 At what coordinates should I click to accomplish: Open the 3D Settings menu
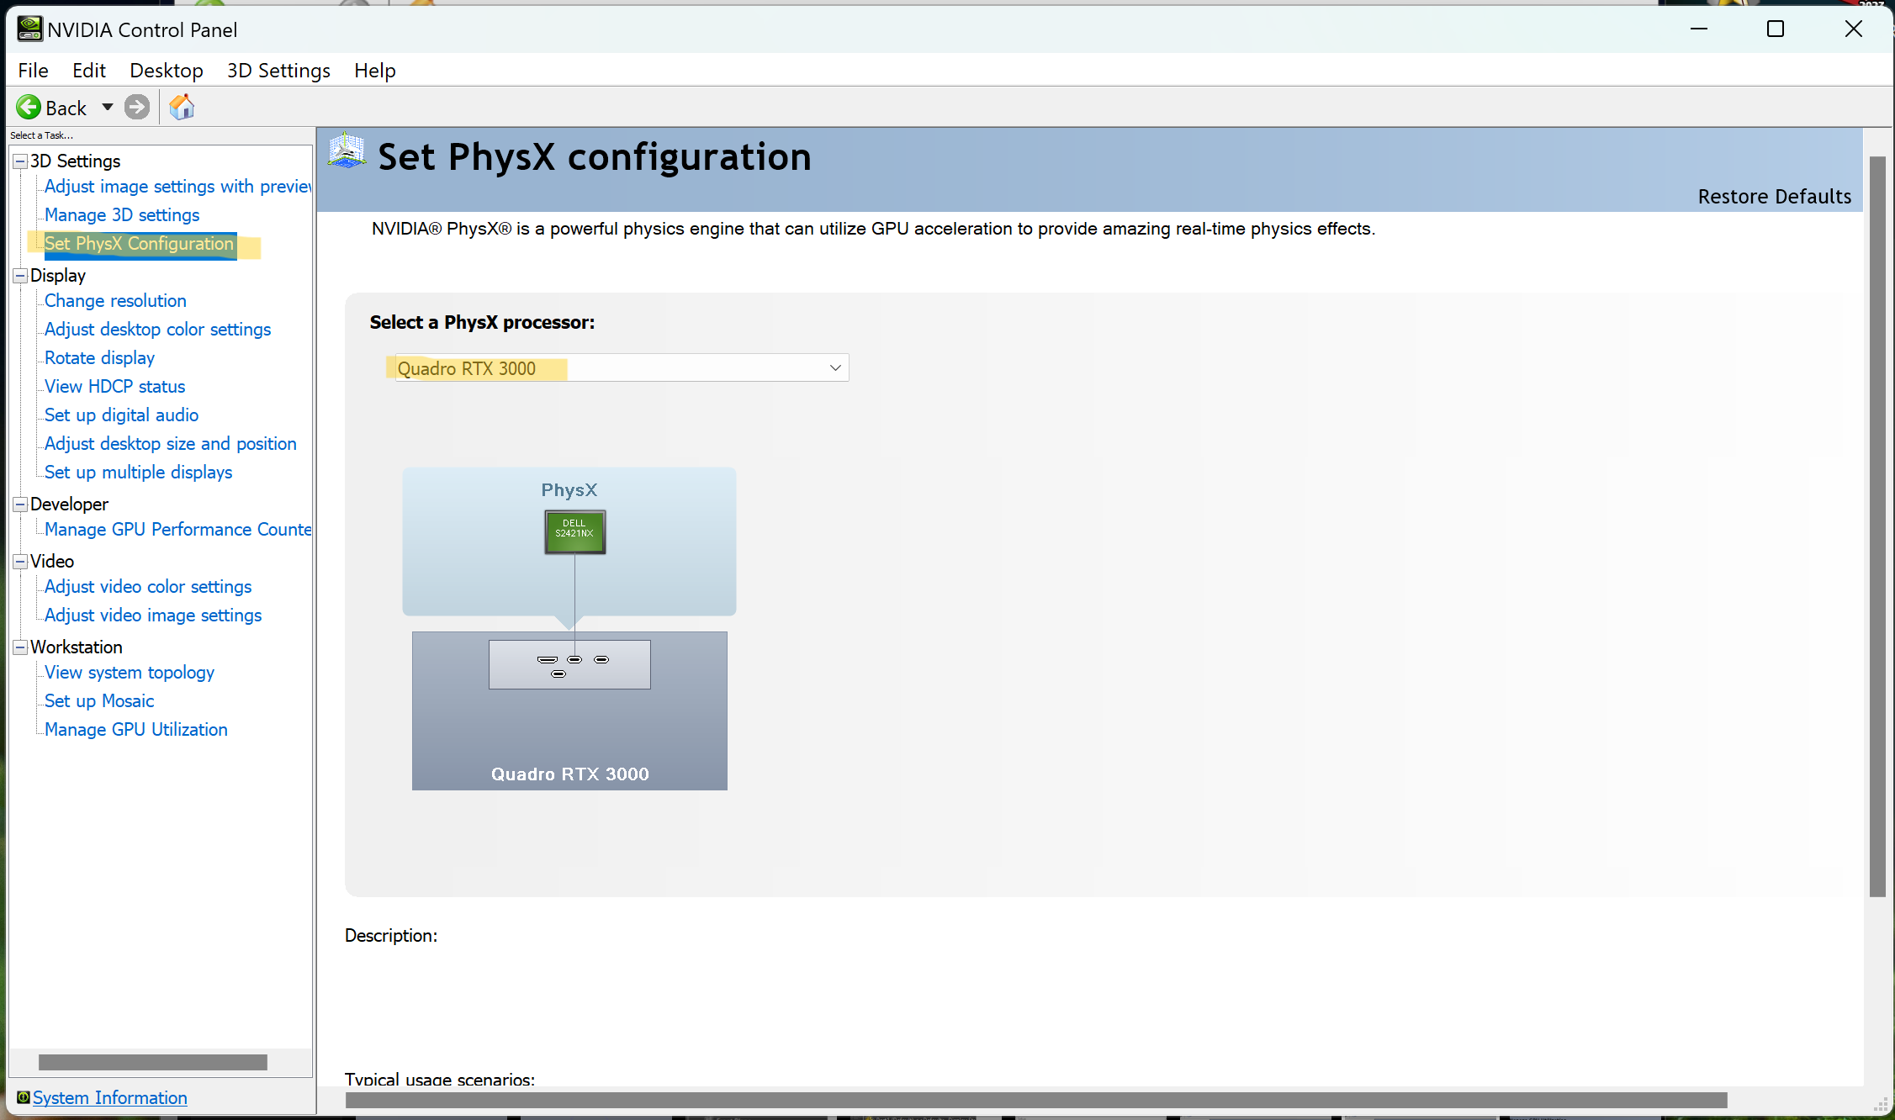[278, 71]
